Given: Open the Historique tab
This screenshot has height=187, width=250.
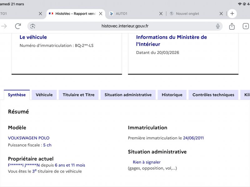Looking at the screenshot, I should [172, 95].
